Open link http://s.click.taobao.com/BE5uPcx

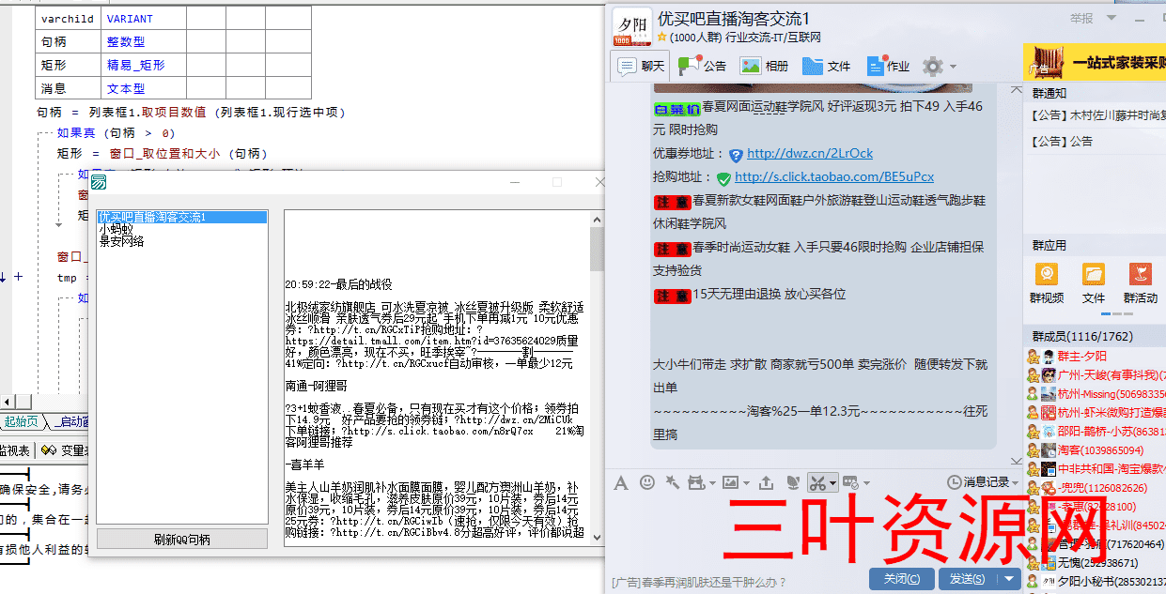(x=834, y=176)
